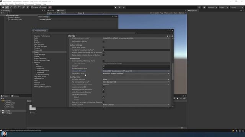Open Target API Level dropdown
245x137 pixels.
coord(136,73)
